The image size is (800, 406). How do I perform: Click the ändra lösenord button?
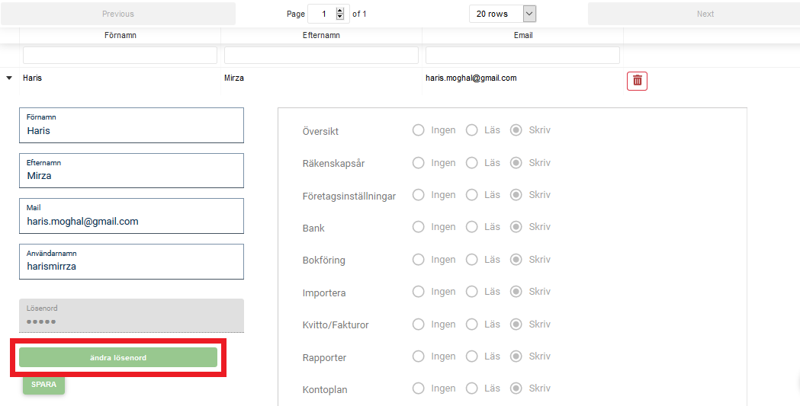point(118,357)
